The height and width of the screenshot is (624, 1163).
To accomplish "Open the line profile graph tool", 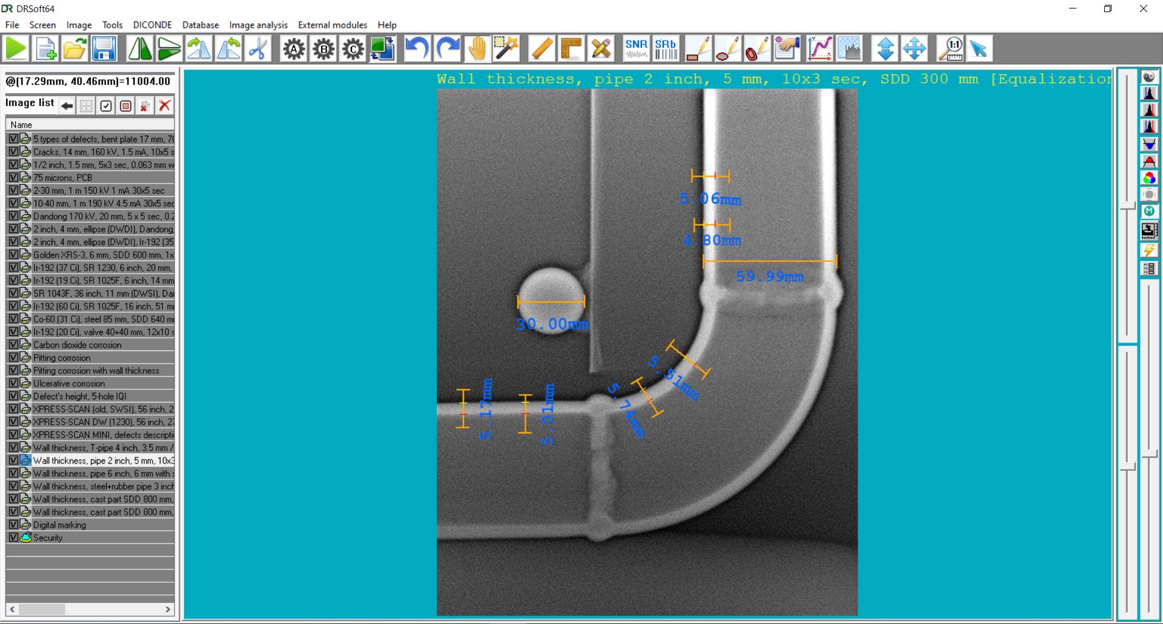I will click(820, 48).
